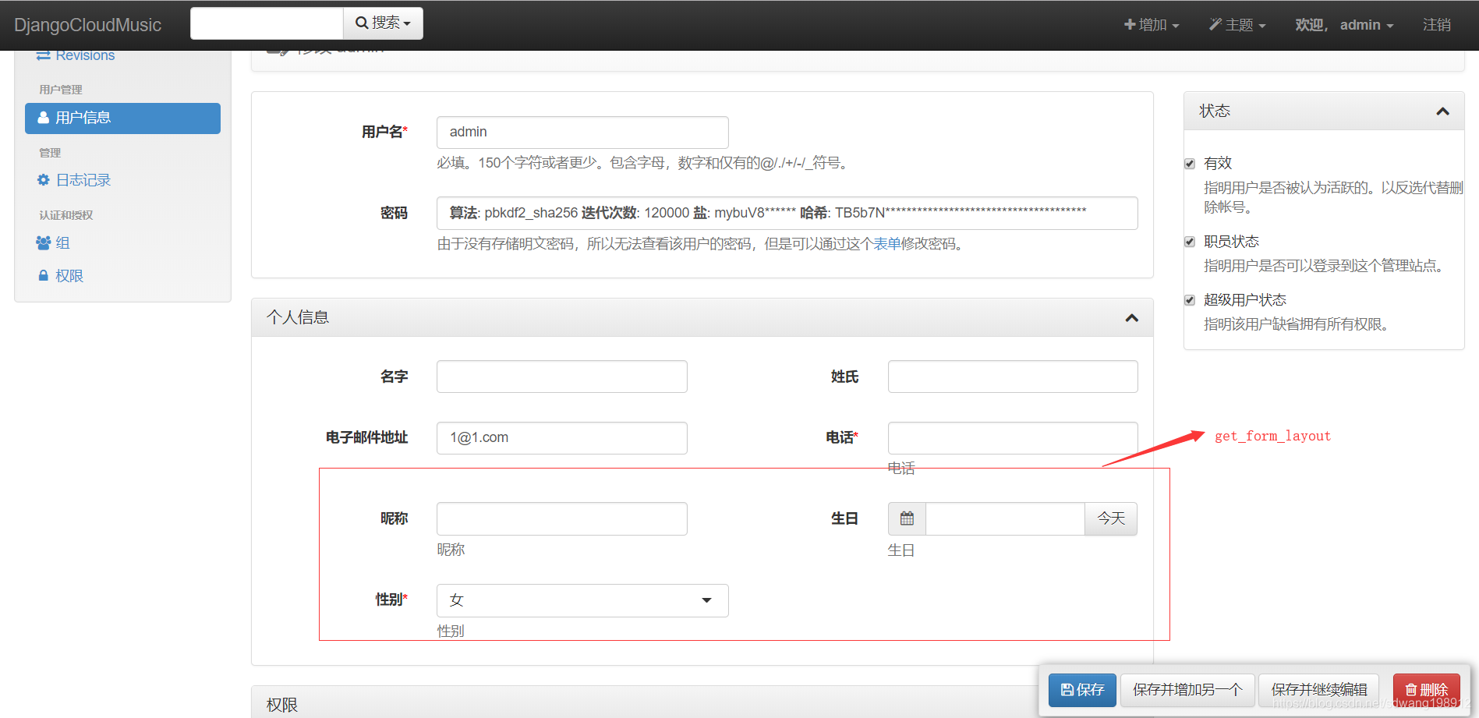This screenshot has height=718, width=1479.
Task: Click the user icon beside 用户信息
Action: click(44, 118)
